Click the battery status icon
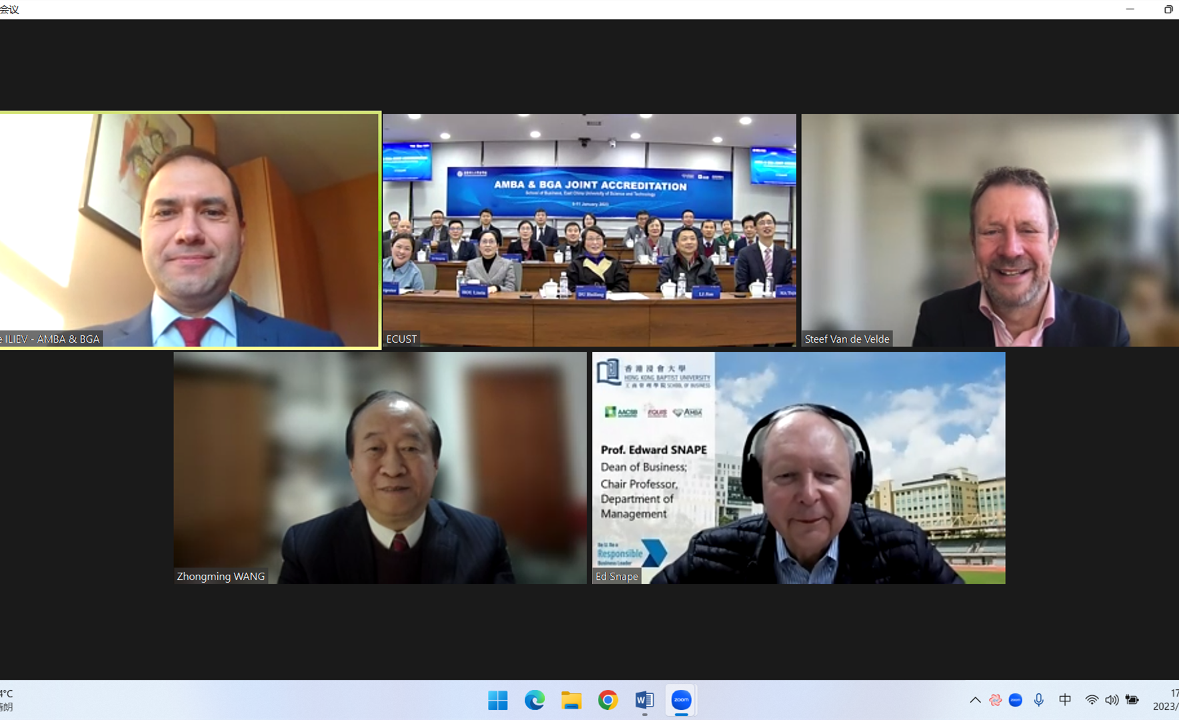Screen dimensions: 1179x720 click(x=1132, y=700)
